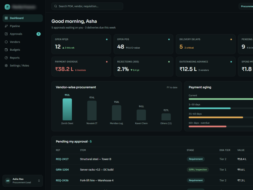Screen dimensions: 253x190
Task: Open the Delivery Delays card
Action: click(x=205, y=44)
